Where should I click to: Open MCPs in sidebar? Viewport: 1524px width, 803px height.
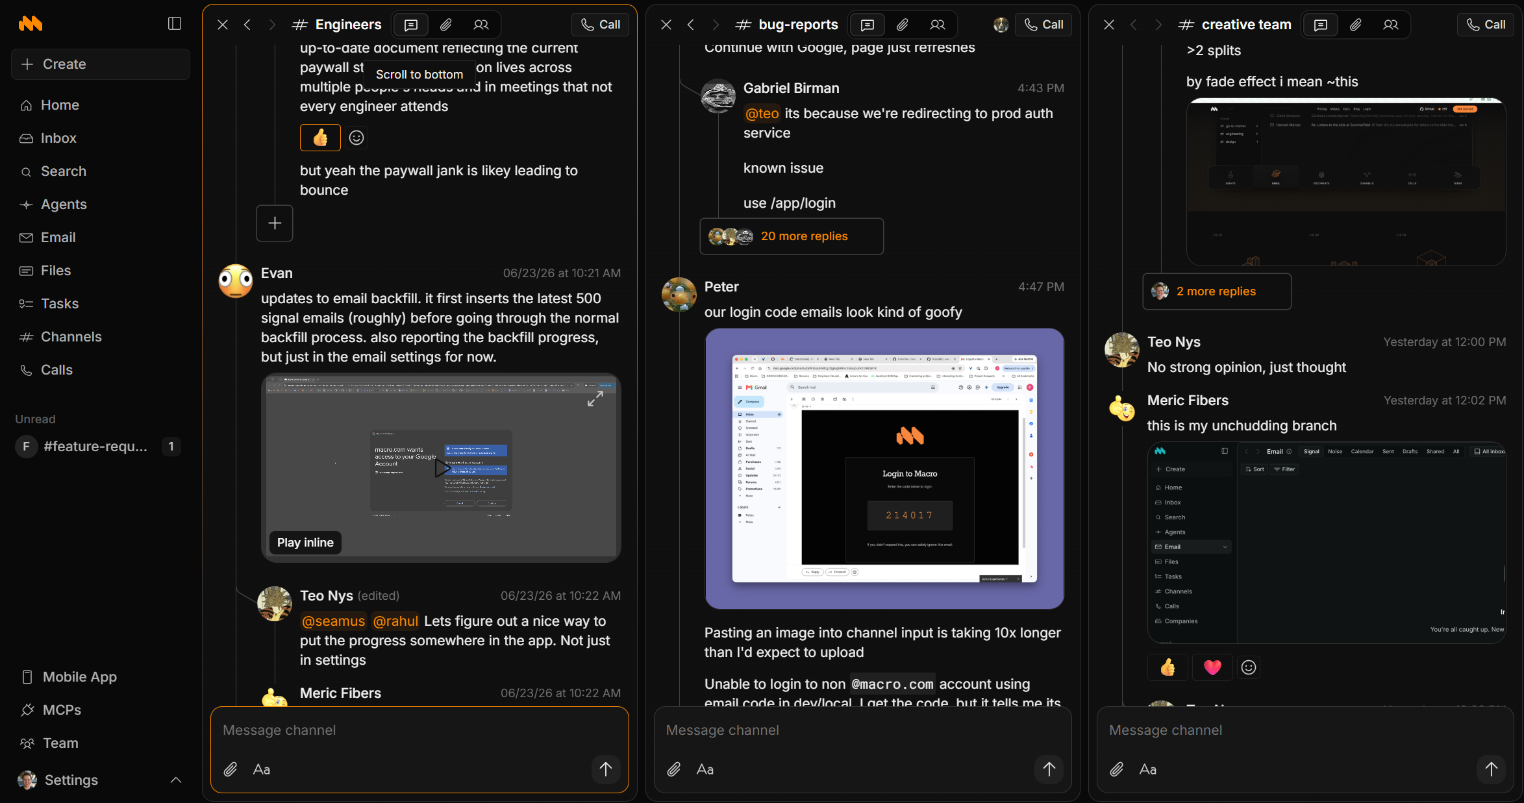pyautogui.click(x=101, y=710)
